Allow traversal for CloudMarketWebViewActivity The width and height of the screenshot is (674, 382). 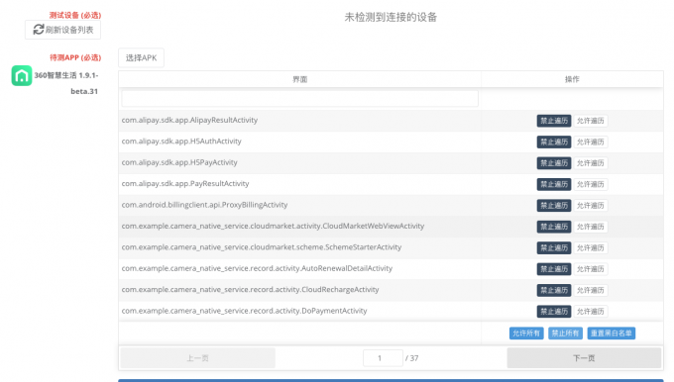[x=590, y=227]
